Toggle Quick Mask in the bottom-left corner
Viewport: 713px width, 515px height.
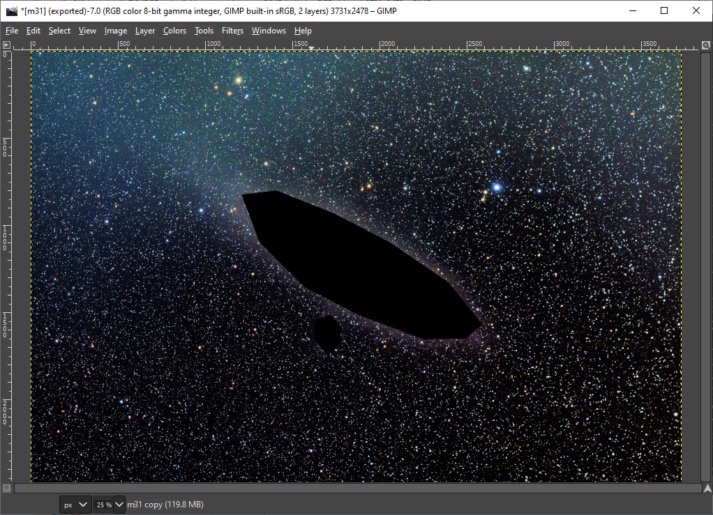[x=6, y=488]
